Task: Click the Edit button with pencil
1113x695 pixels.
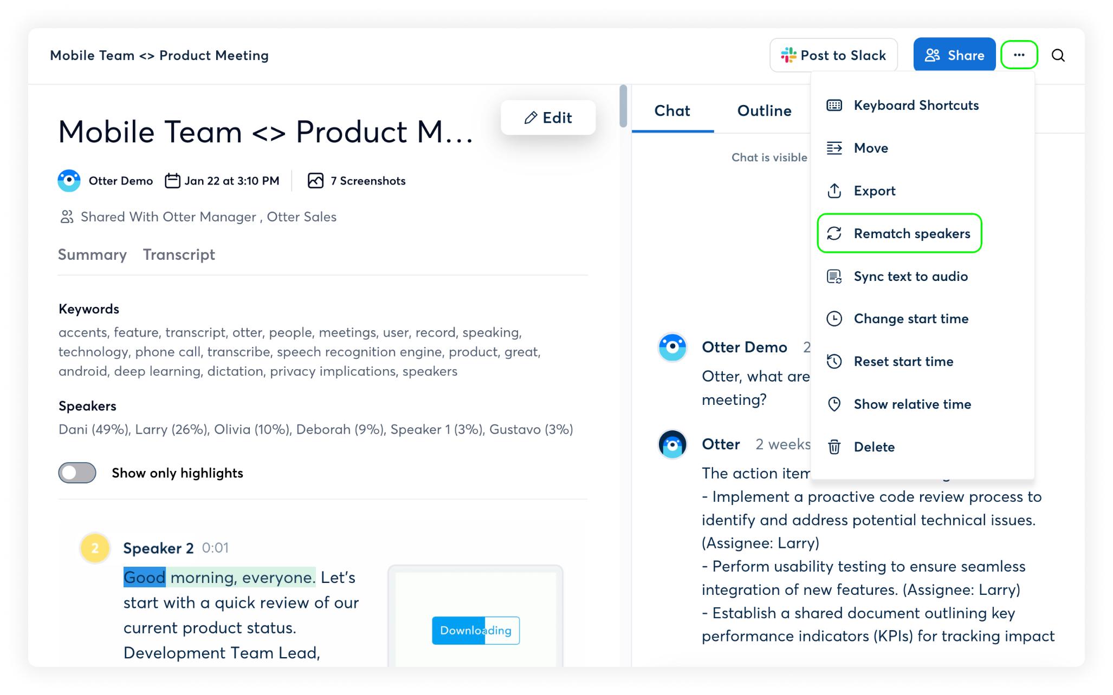Action: 548,117
